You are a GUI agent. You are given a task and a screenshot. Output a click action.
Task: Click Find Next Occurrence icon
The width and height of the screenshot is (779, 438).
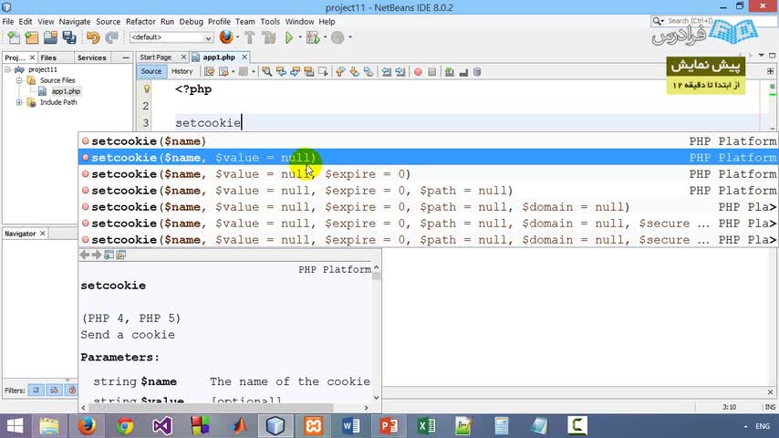[x=296, y=72]
